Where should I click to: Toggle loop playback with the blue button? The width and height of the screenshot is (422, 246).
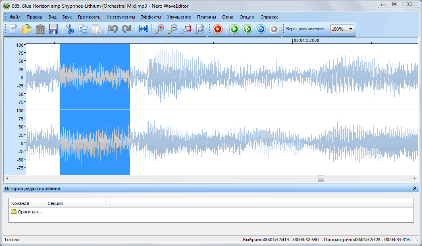tap(261, 29)
